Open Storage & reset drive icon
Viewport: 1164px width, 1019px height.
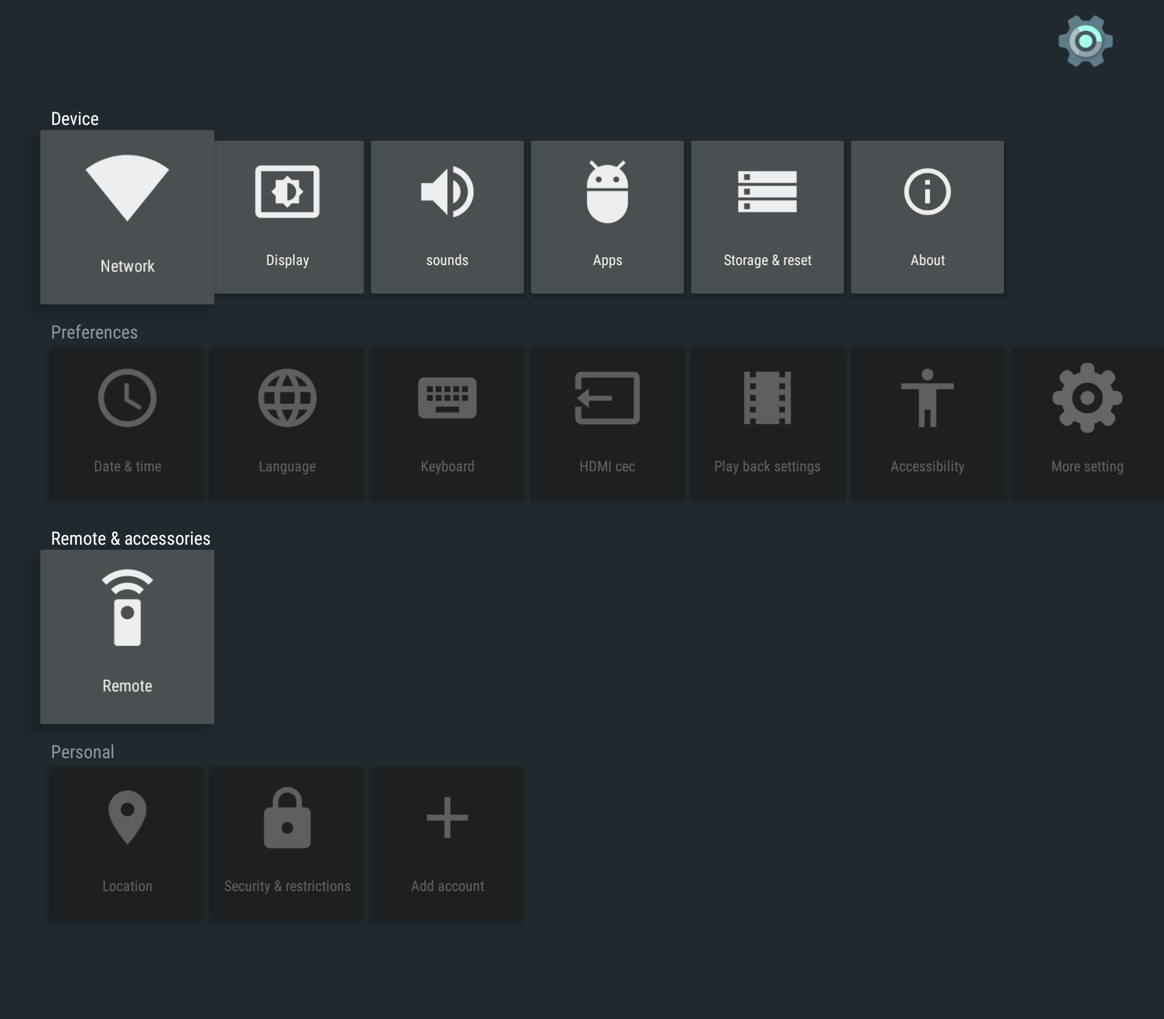[768, 192]
